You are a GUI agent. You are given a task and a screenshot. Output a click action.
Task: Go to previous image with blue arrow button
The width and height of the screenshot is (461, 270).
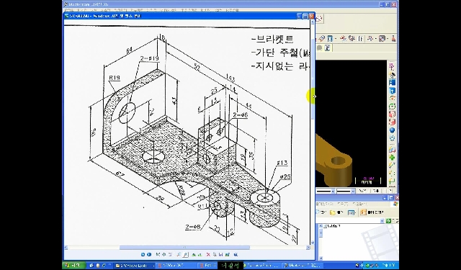pyautogui.click(x=143, y=254)
